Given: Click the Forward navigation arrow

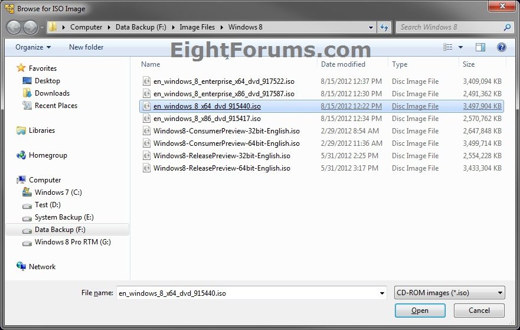Looking at the screenshot, I should (x=31, y=28).
